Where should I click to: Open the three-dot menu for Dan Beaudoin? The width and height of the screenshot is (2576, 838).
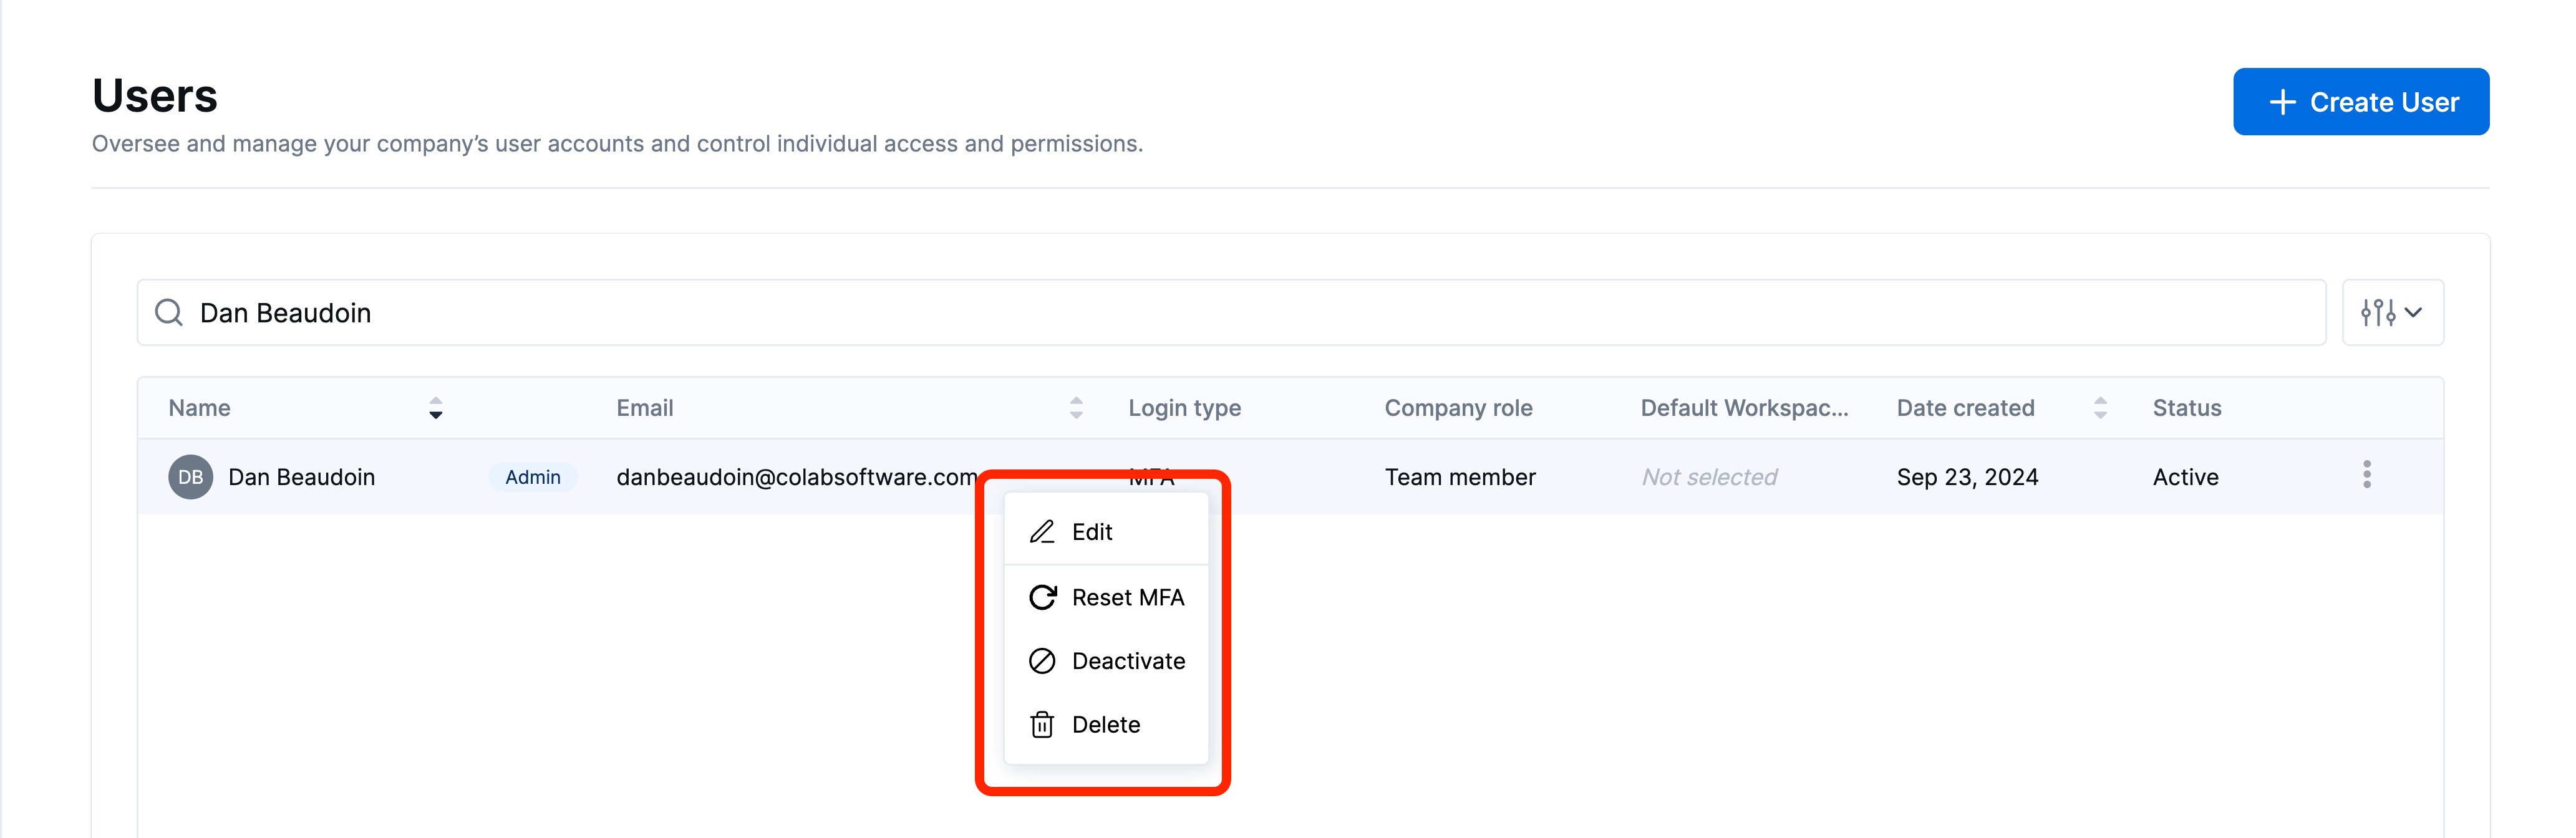[2366, 475]
